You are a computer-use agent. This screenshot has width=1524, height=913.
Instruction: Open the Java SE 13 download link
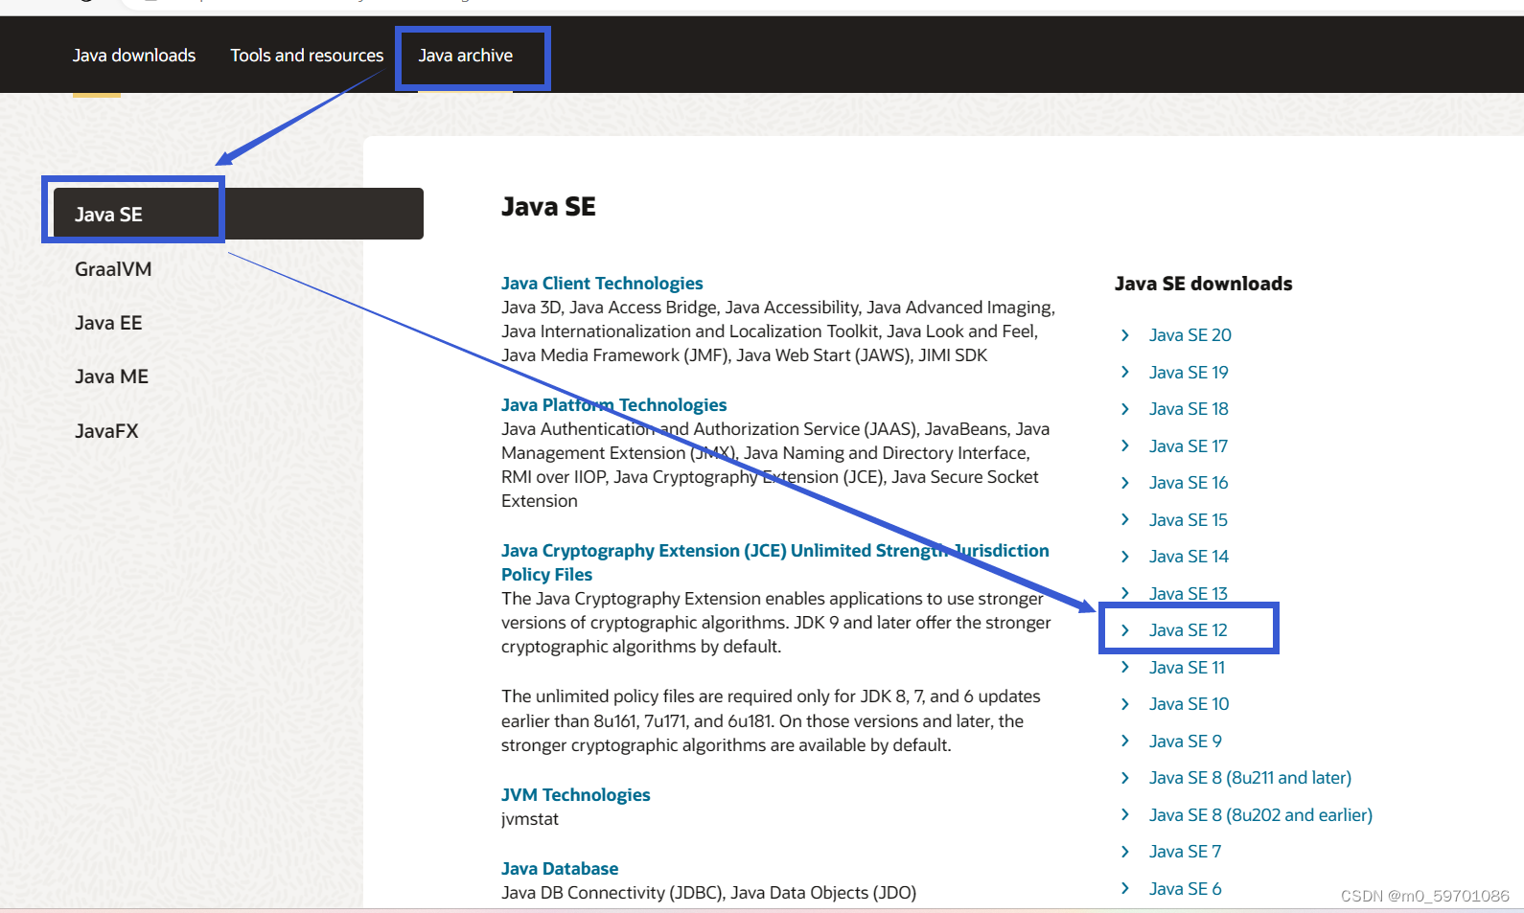[x=1189, y=594]
